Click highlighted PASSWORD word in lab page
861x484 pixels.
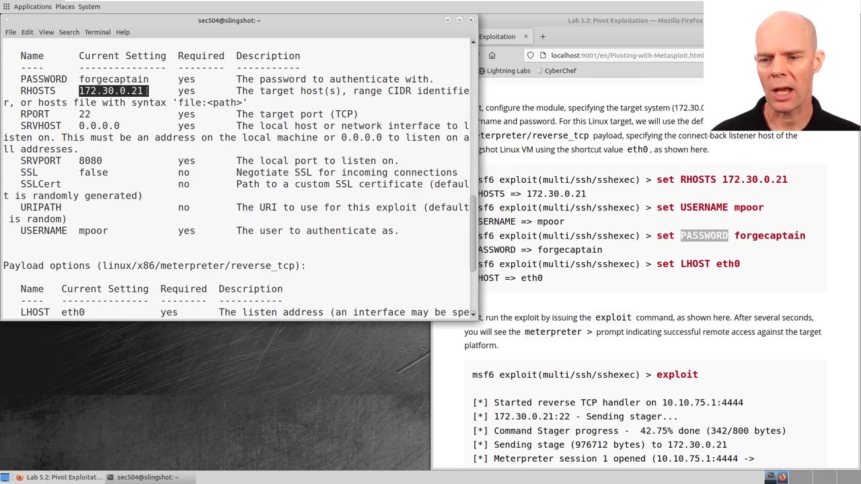pyautogui.click(x=704, y=236)
